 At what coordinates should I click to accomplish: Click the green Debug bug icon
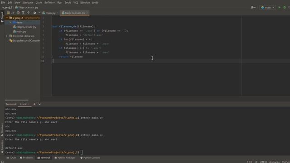[285, 7]
